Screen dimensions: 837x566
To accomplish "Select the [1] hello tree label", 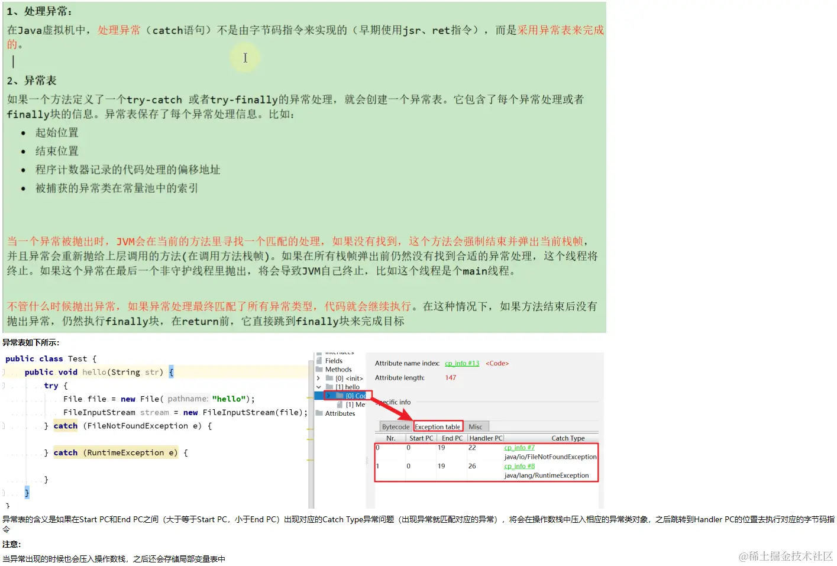I will [x=347, y=387].
